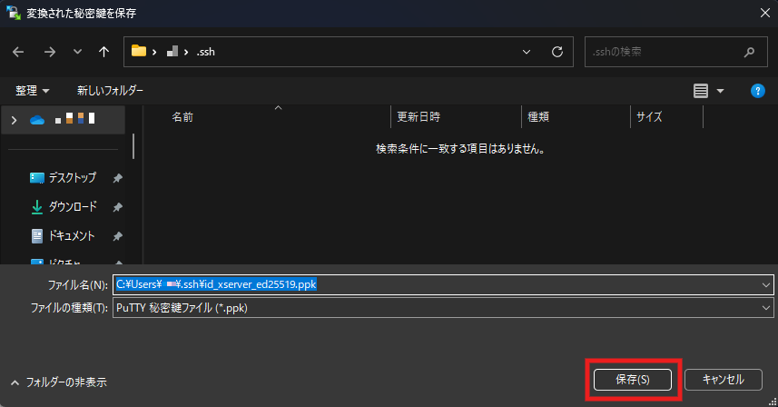Image resolution: width=778 pixels, height=407 pixels.
Task: Click the Forward navigation arrow
Action: coord(49,52)
